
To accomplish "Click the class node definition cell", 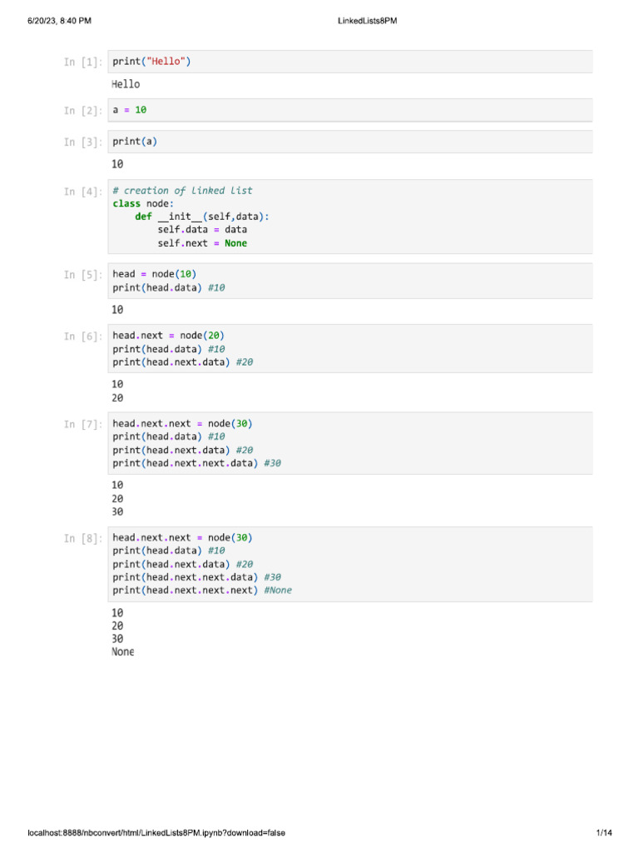I will coord(349,217).
